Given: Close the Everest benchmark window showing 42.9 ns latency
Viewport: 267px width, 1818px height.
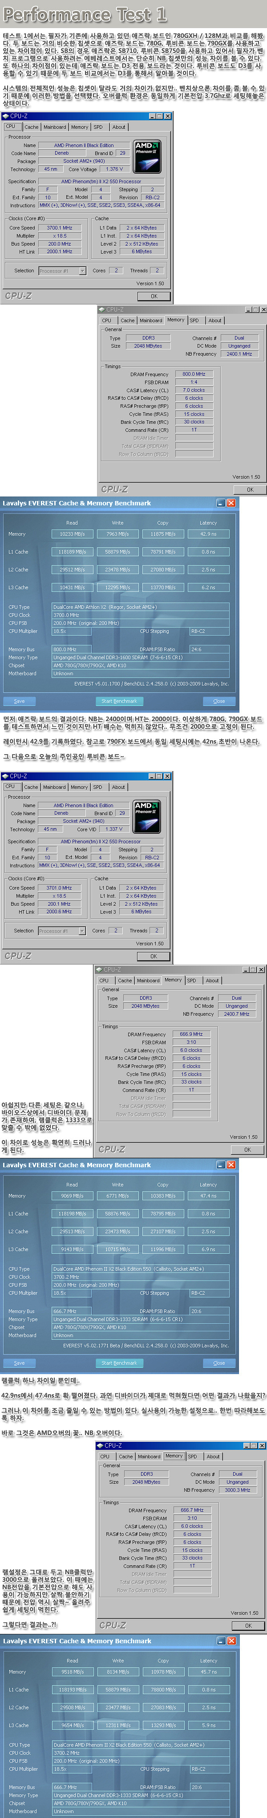Looking at the screenshot, I should 231,503.
